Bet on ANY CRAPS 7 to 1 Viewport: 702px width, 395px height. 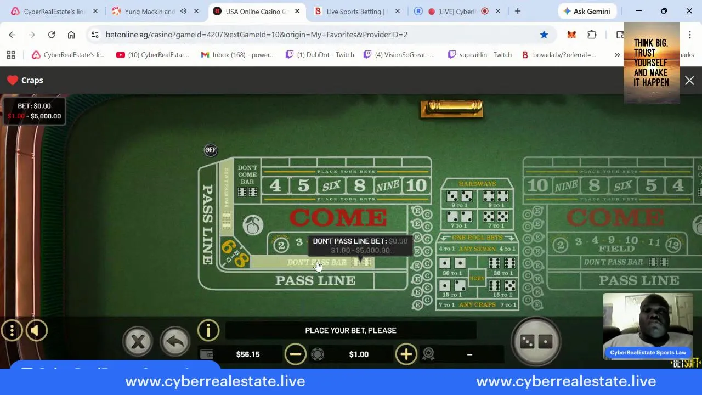(477, 304)
